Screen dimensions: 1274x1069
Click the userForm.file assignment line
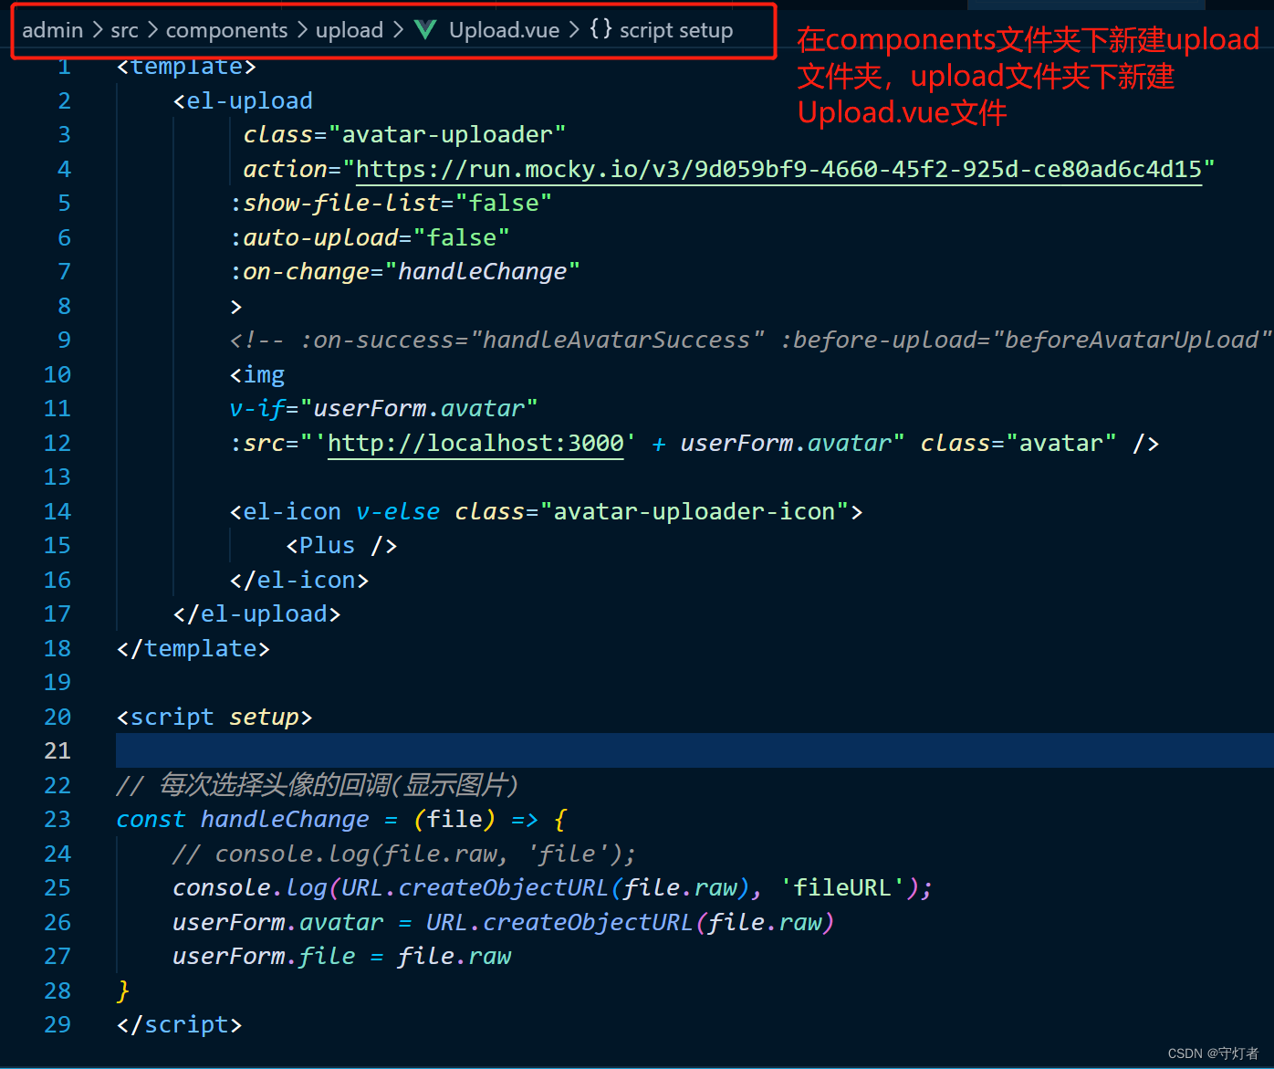click(x=341, y=956)
